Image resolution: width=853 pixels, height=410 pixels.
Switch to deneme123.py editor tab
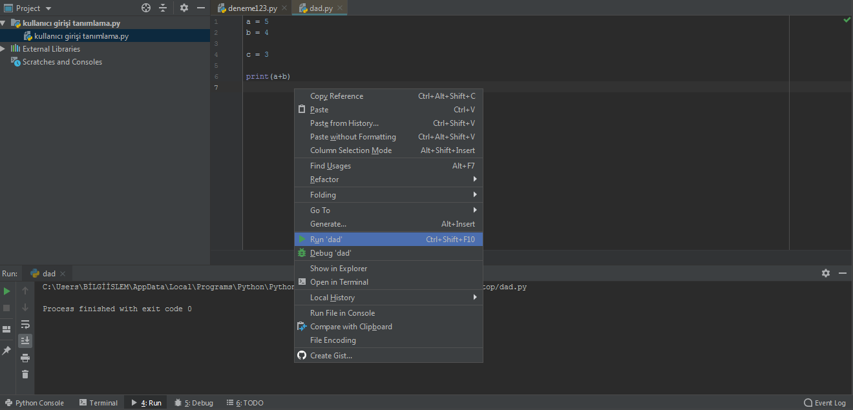click(252, 8)
